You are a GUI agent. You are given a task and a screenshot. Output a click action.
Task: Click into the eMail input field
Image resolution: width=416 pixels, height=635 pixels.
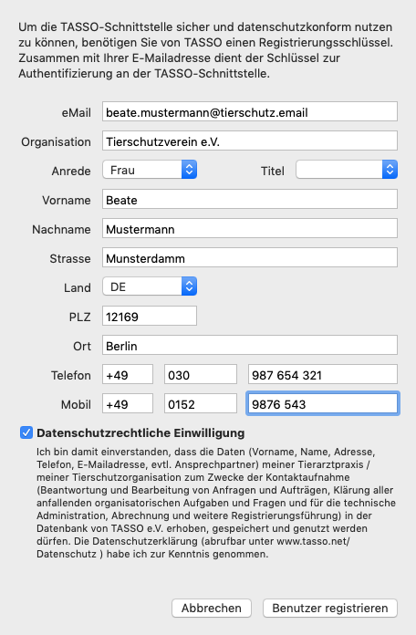(x=250, y=112)
